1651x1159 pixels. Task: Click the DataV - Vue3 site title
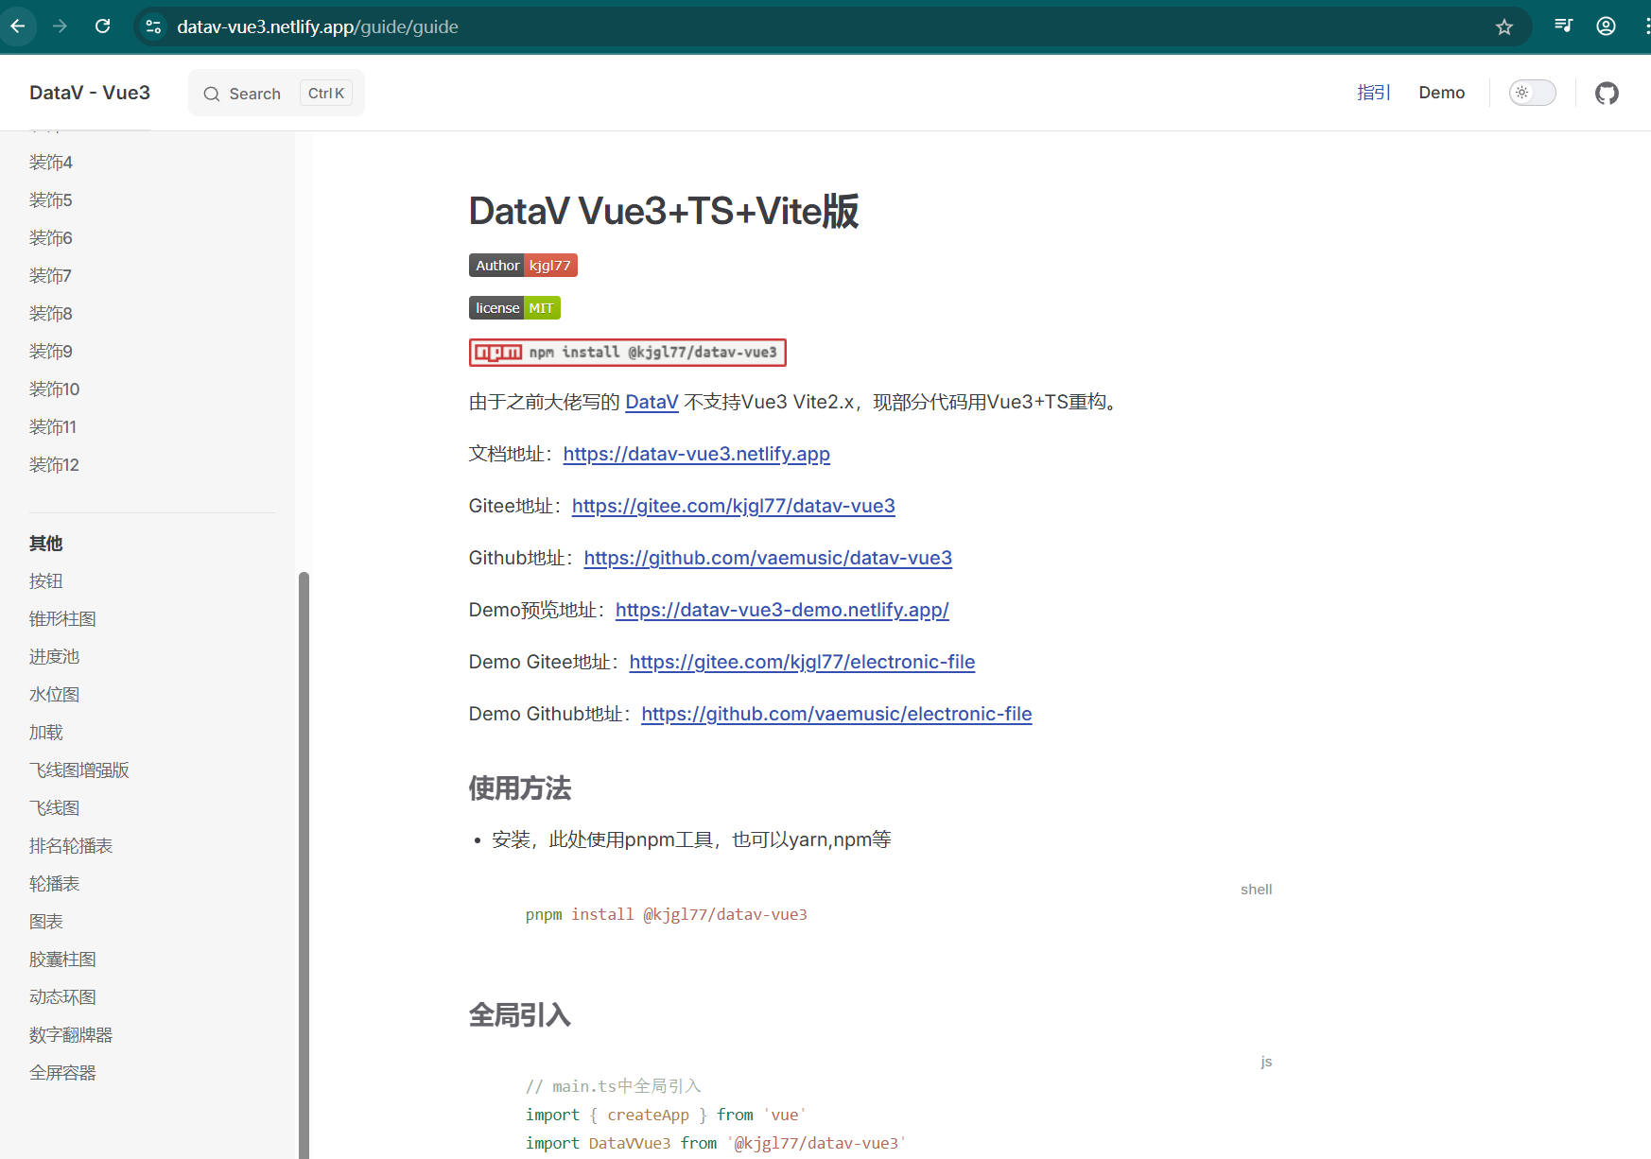coord(90,93)
